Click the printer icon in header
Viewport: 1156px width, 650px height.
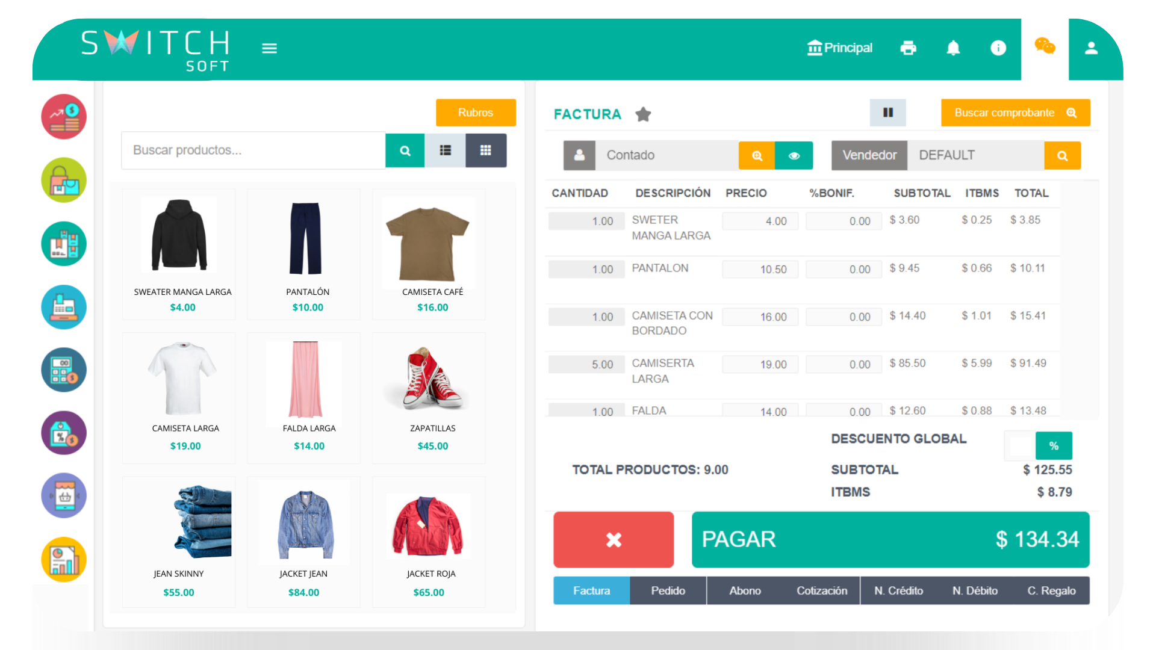point(908,48)
